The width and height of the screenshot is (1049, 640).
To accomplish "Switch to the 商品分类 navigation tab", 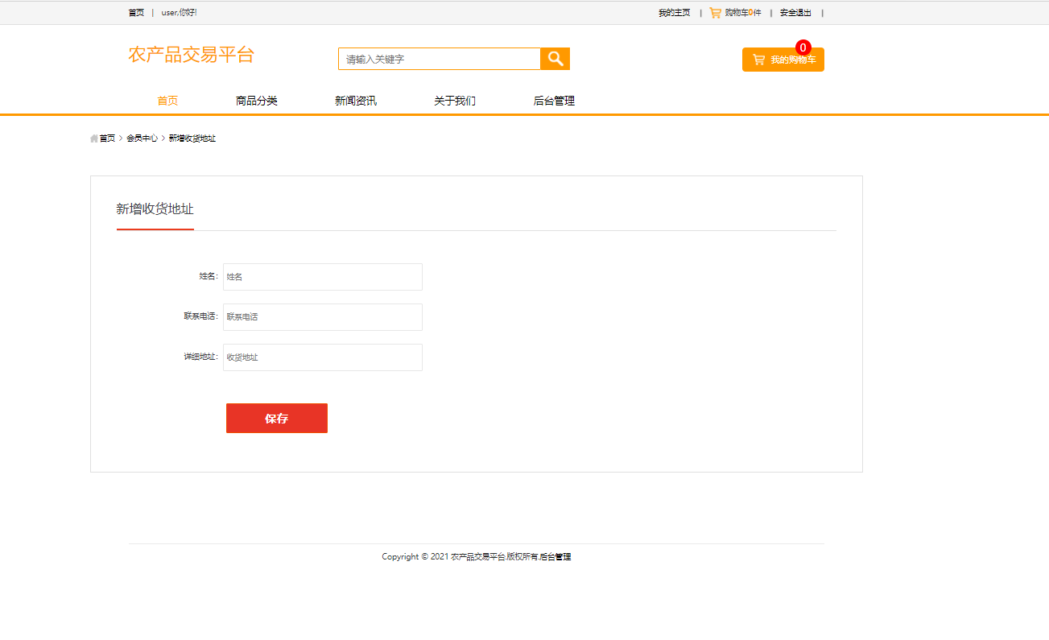I will click(x=255, y=100).
